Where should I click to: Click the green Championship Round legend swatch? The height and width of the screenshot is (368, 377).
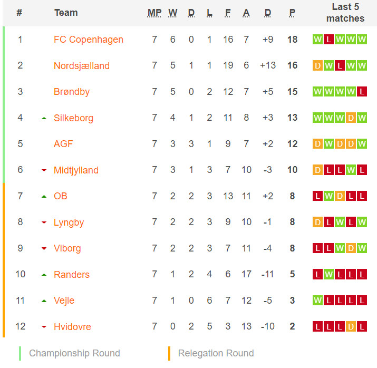coord(20,353)
